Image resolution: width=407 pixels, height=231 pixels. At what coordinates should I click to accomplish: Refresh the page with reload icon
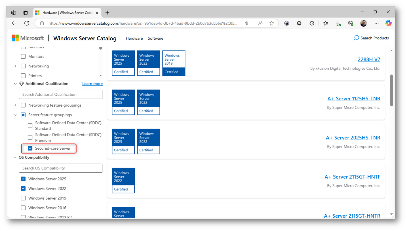point(27,23)
